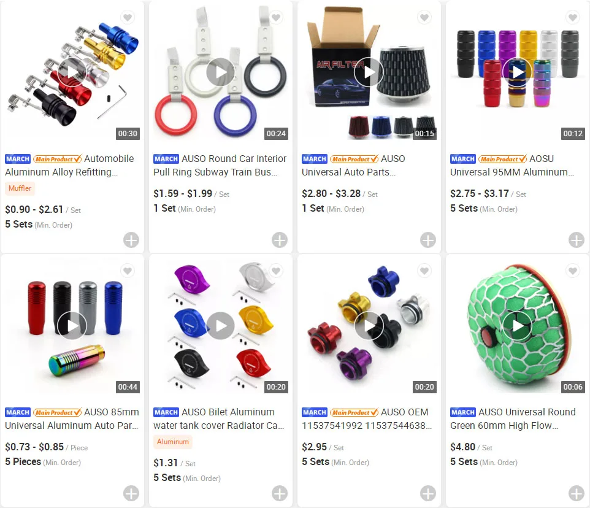Click plus icon on Pull Ring product card

coord(280,240)
